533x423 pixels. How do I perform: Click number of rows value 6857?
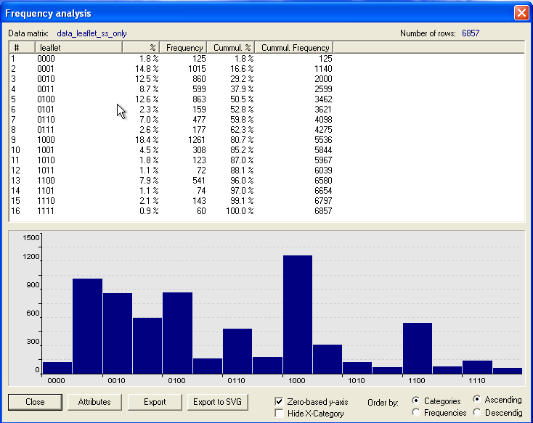click(x=471, y=33)
